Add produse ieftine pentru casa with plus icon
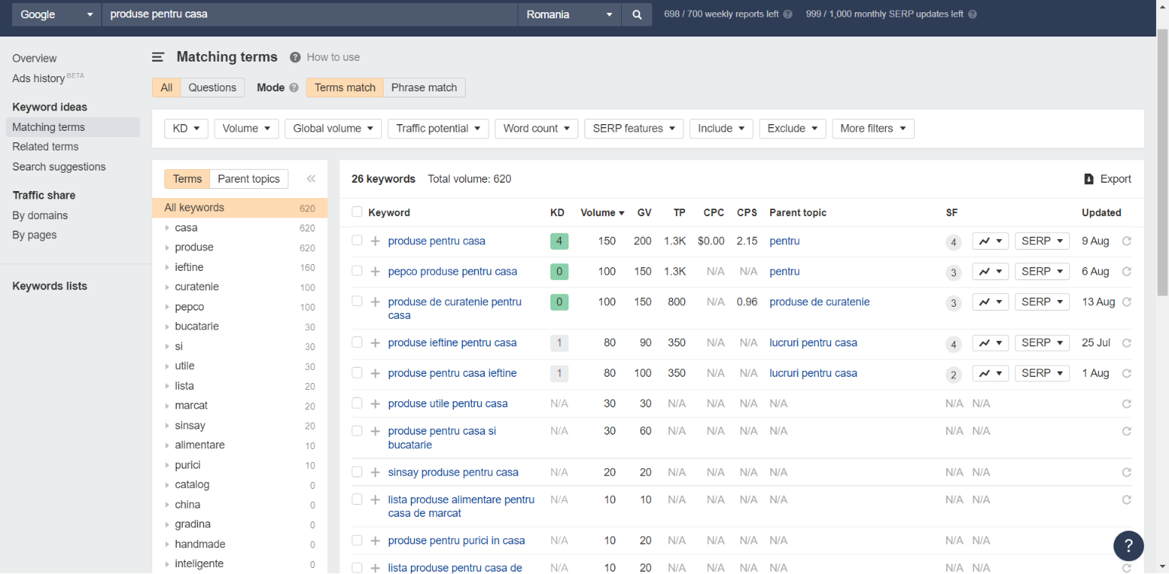The image size is (1169, 574). pos(375,343)
